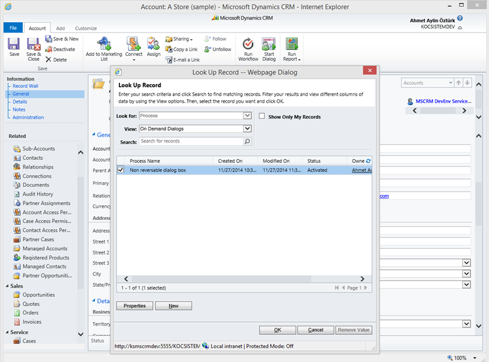Refresh the lookup results grid
Viewport: 489px width, 362px height.
368,161
